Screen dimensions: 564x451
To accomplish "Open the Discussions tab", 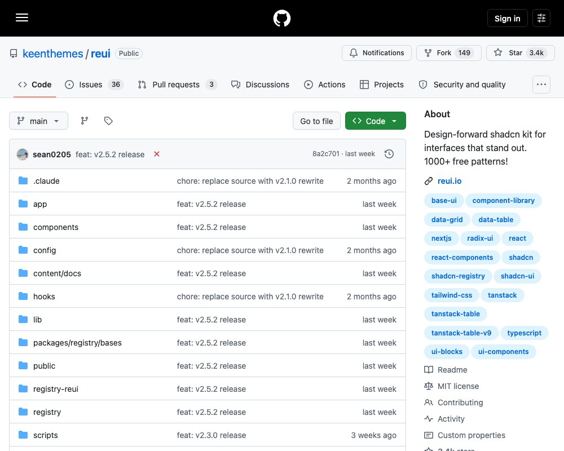I will [260, 85].
